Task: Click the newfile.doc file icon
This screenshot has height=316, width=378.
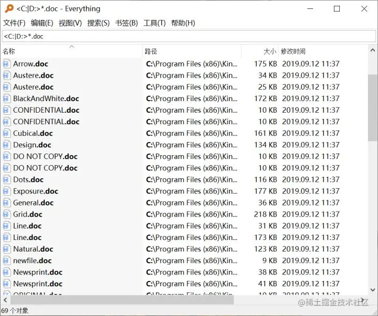Action: (x=6, y=260)
